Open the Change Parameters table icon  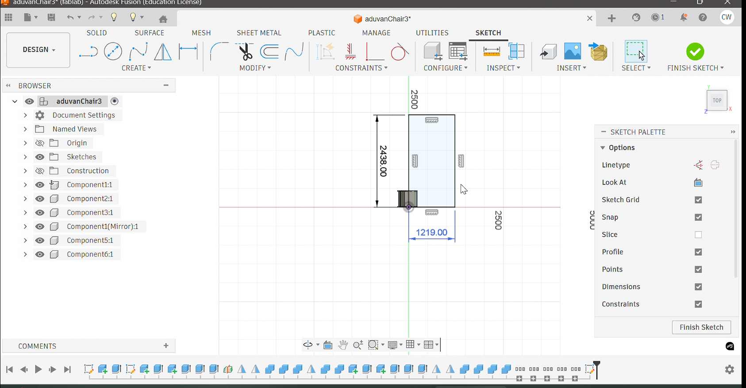458,51
